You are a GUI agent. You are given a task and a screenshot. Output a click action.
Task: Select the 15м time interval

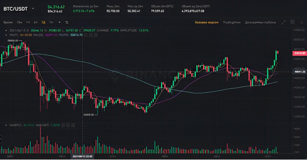click(19, 23)
